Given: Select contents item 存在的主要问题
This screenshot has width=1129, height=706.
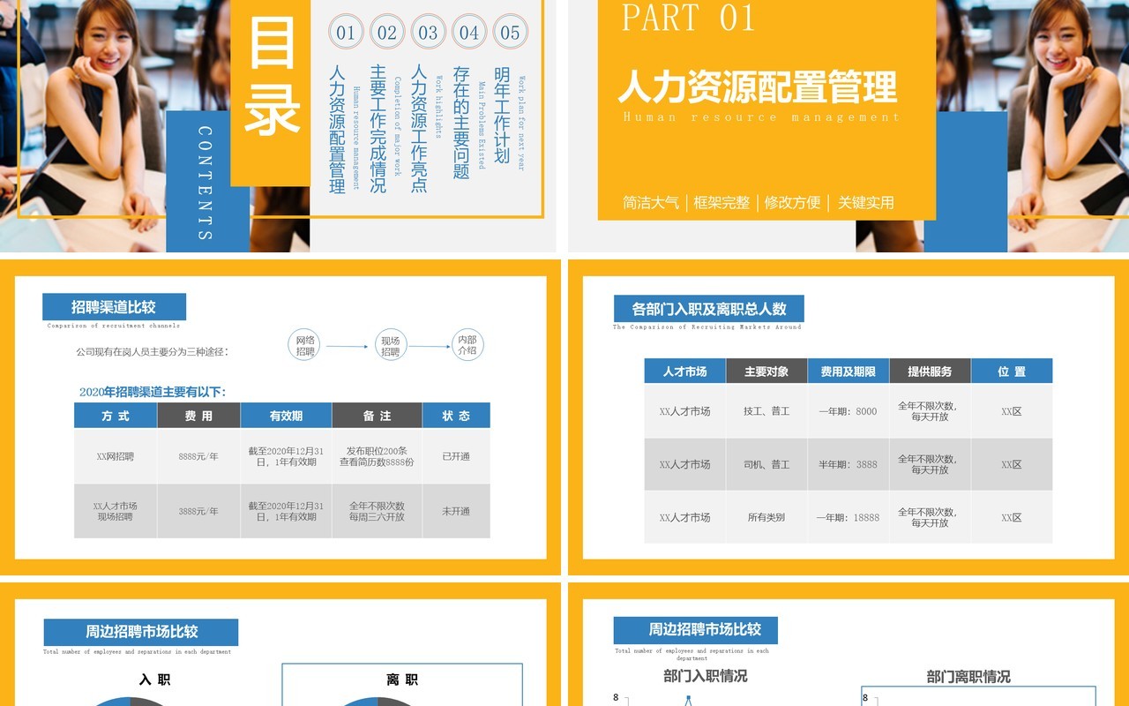Looking at the screenshot, I should coord(461,122).
